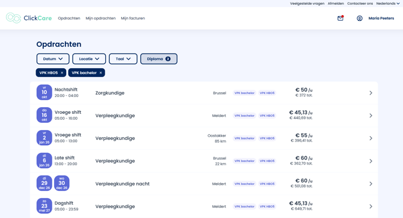Click the di 6 jan 26 date badge
This screenshot has height=218, width=403.
[x=44, y=160]
